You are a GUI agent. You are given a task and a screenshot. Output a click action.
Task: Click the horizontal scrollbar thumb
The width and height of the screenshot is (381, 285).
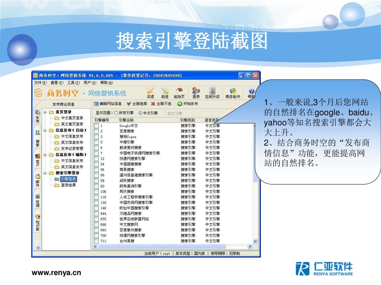click(162, 246)
